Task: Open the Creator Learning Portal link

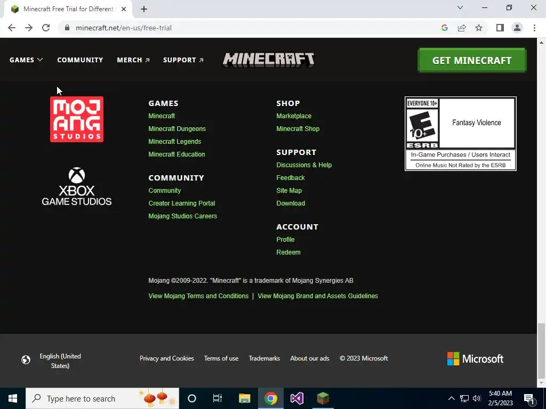Action: [182, 203]
